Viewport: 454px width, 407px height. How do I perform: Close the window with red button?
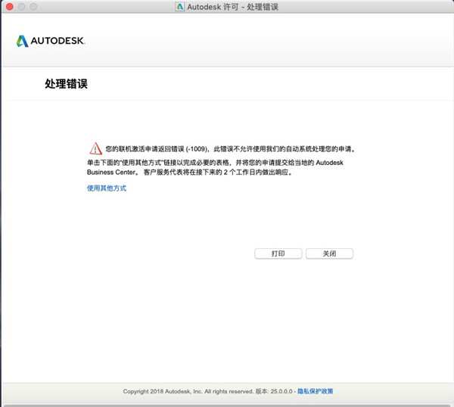[8, 6]
